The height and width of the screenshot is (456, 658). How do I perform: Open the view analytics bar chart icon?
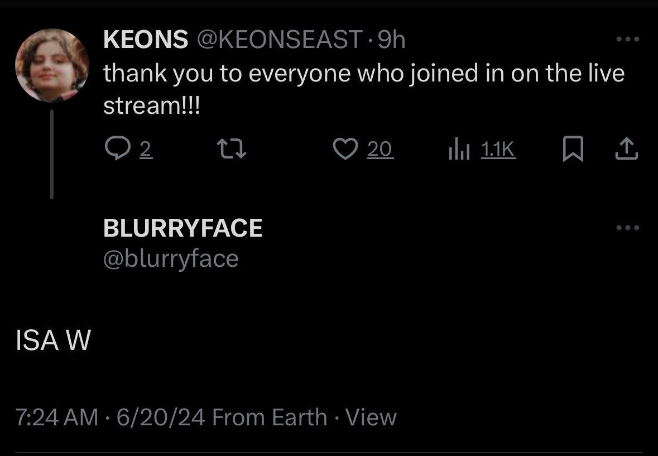click(460, 149)
